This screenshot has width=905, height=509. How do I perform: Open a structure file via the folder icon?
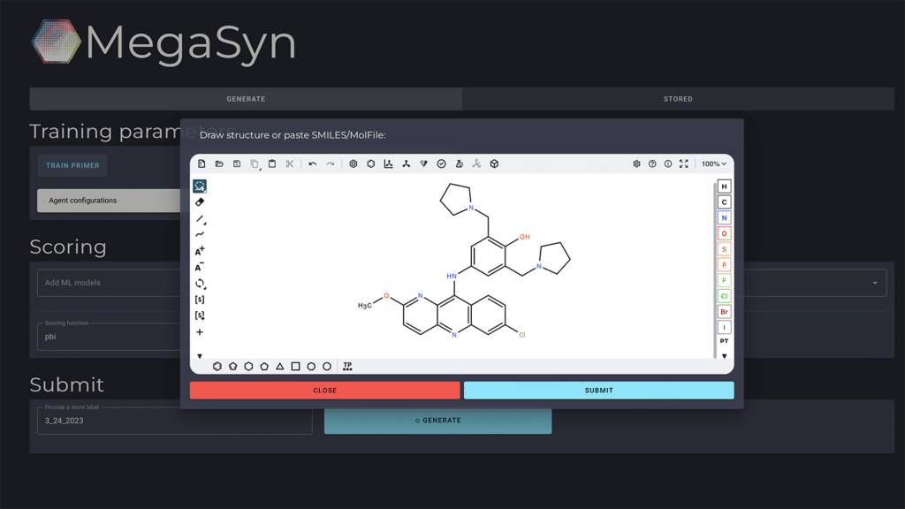pos(219,163)
